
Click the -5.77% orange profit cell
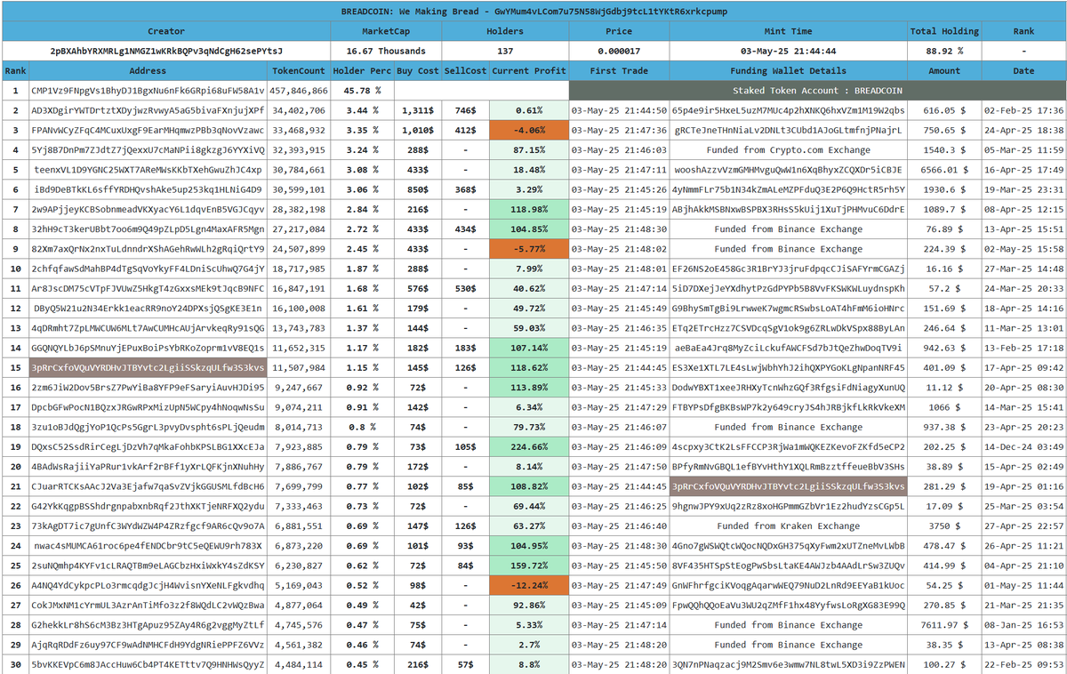pos(529,249)
